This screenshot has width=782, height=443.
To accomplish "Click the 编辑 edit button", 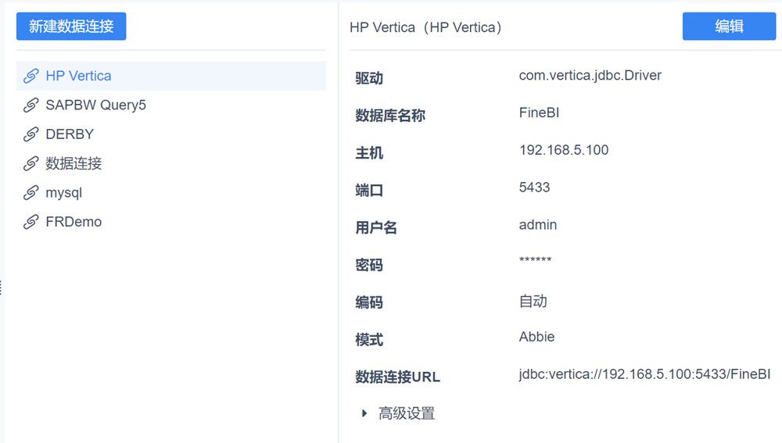I will [x=729, y=27].
